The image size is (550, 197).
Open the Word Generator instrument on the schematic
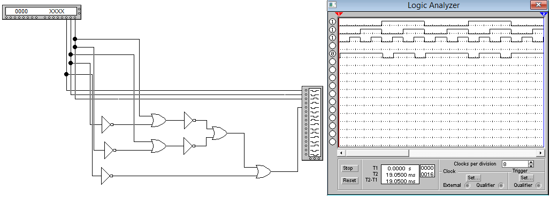click(x=42, y=12)
